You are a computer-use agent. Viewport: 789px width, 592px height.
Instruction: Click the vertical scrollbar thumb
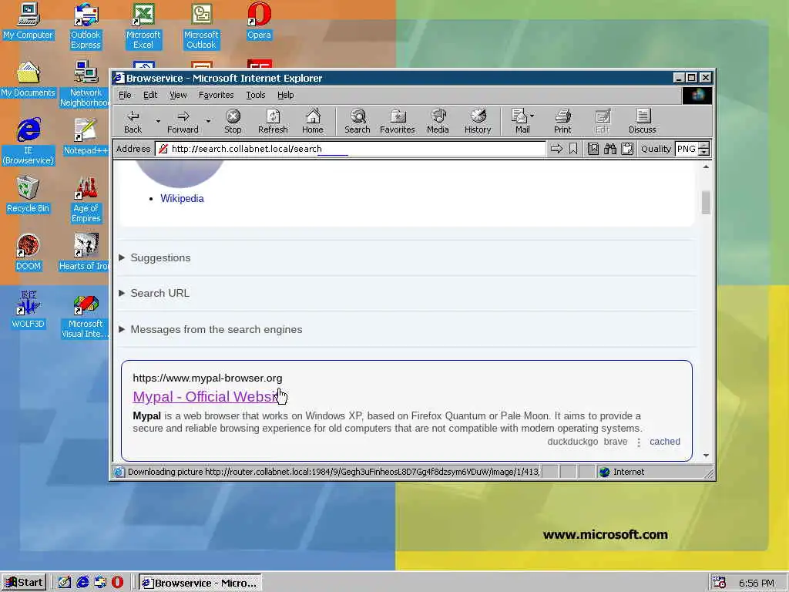(706, 203)
